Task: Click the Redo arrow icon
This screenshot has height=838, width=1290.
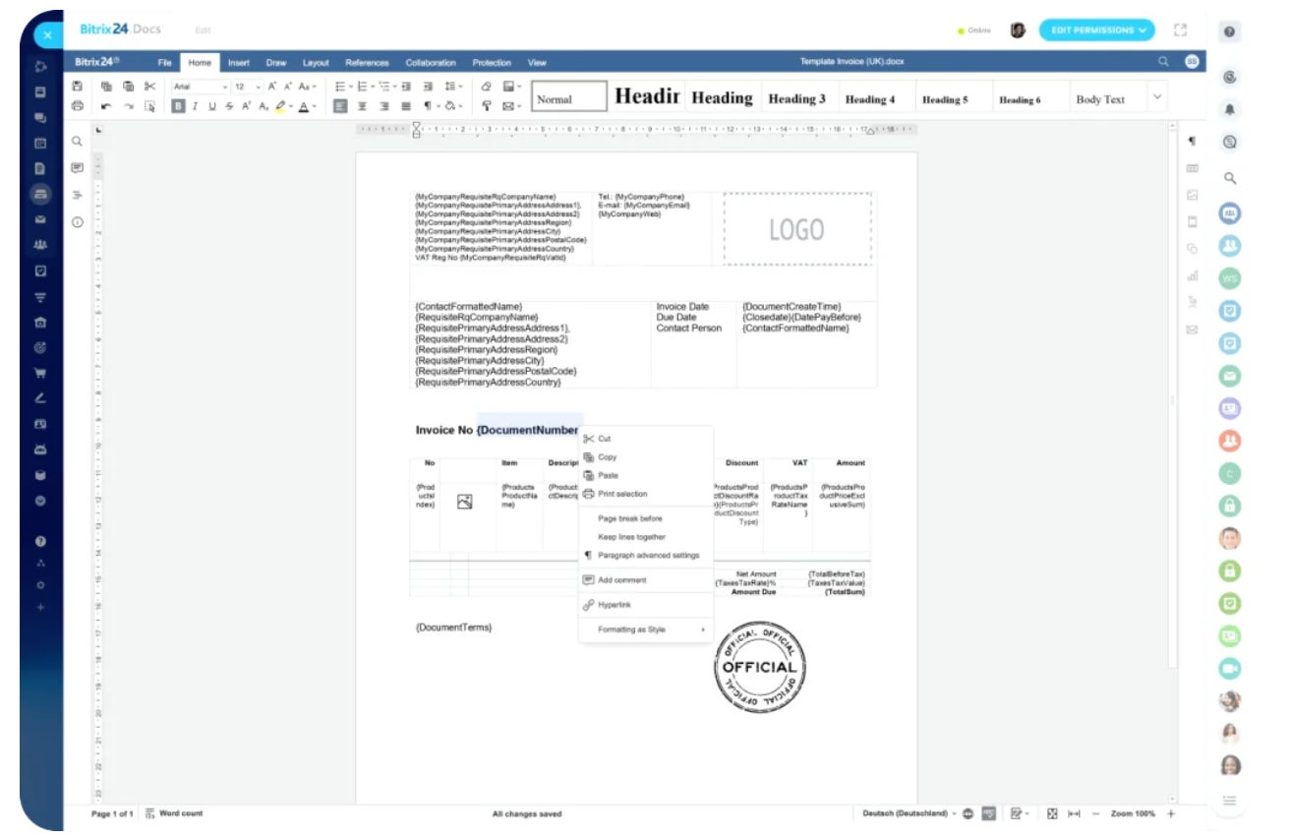Action: tap(128, 106)
